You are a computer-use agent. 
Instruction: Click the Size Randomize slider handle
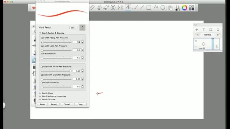click(x=42, y=58)
